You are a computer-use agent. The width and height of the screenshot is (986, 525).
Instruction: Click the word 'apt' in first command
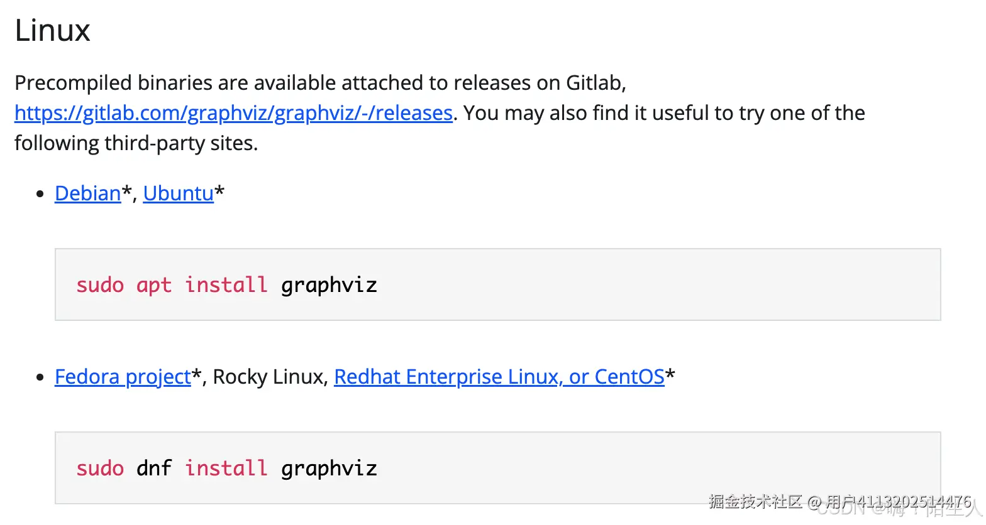(x=153, y=285)
